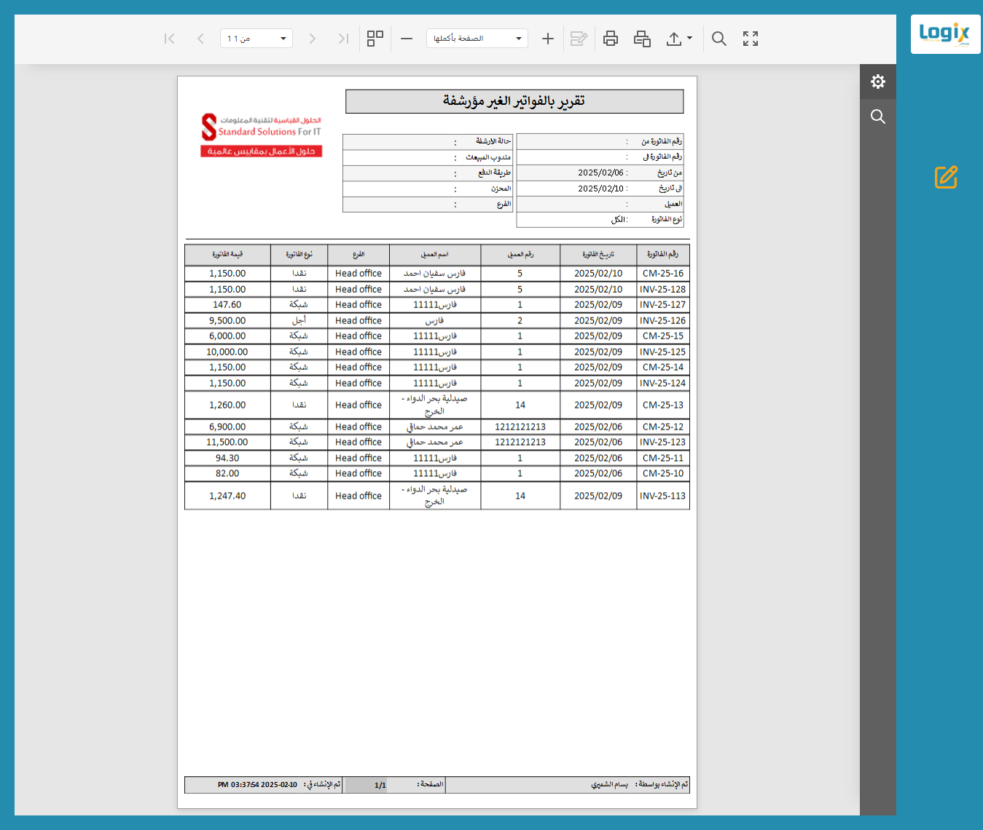
Task: Click customer number 1212121213 in CM-25-12 row
Action: coord(520,427)
